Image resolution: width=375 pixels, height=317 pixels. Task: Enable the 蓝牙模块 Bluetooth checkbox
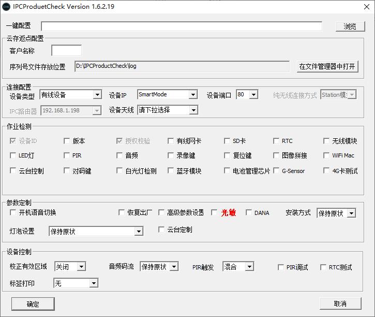tap(171, 171)
